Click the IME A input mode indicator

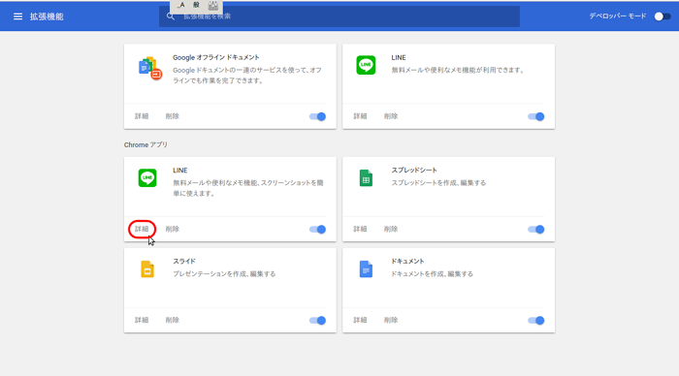pyautogui.click(x=181, y=5)
